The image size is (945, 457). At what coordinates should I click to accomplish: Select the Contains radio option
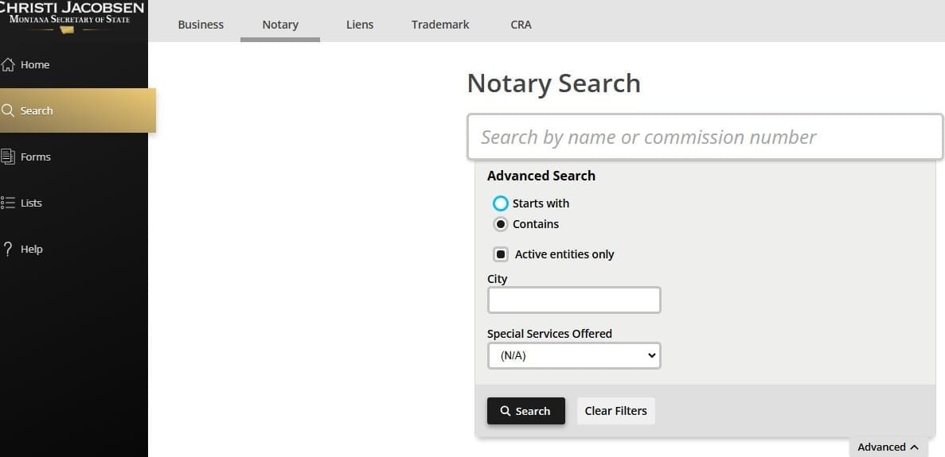501,224
